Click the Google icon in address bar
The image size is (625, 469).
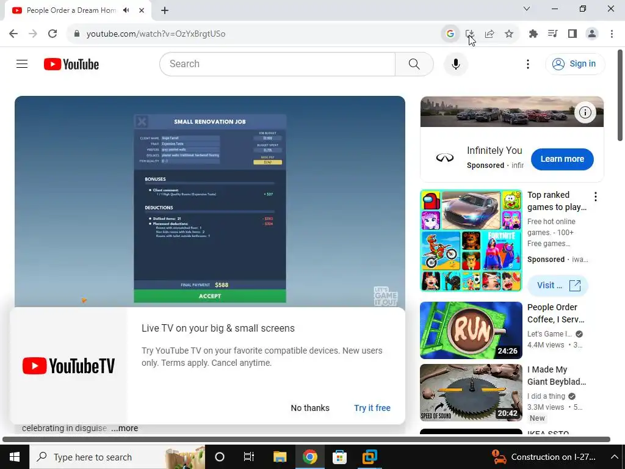tap(450, 34)
